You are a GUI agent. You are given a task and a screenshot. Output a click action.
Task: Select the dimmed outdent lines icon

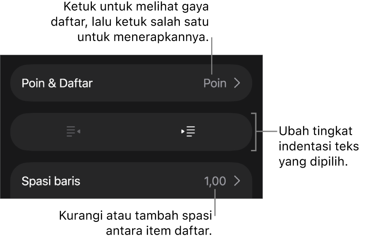[x=73, y=131]
